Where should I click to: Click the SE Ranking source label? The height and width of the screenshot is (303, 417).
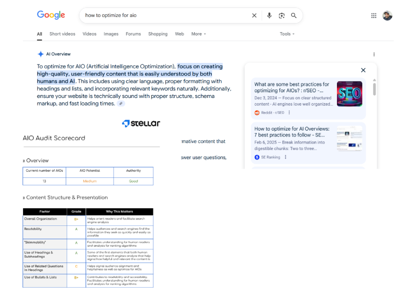point(271,157)
